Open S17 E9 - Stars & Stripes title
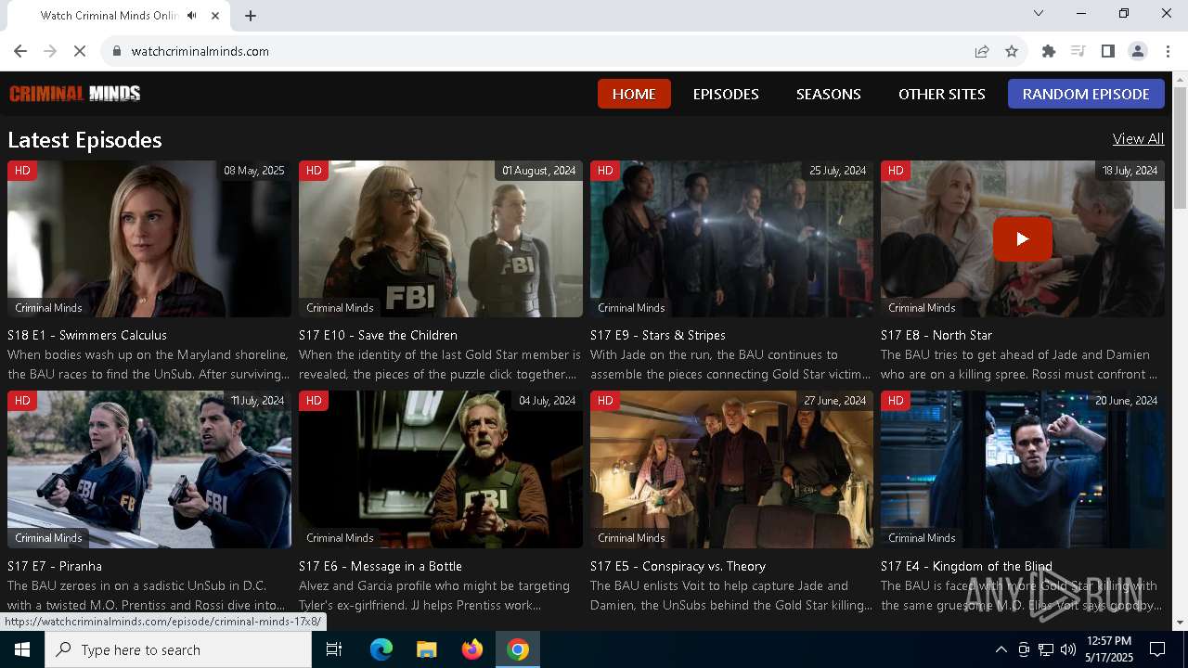Screen dimensions: 1188x668 658,335
